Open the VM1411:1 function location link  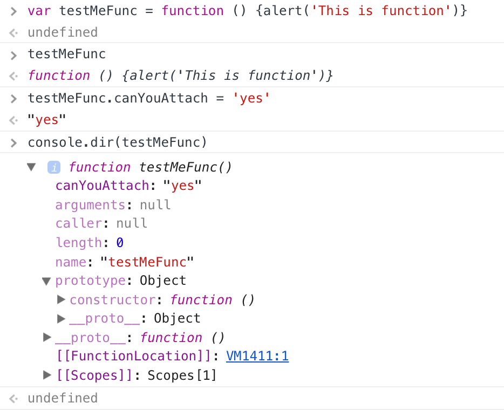click(x=257, y=356)
